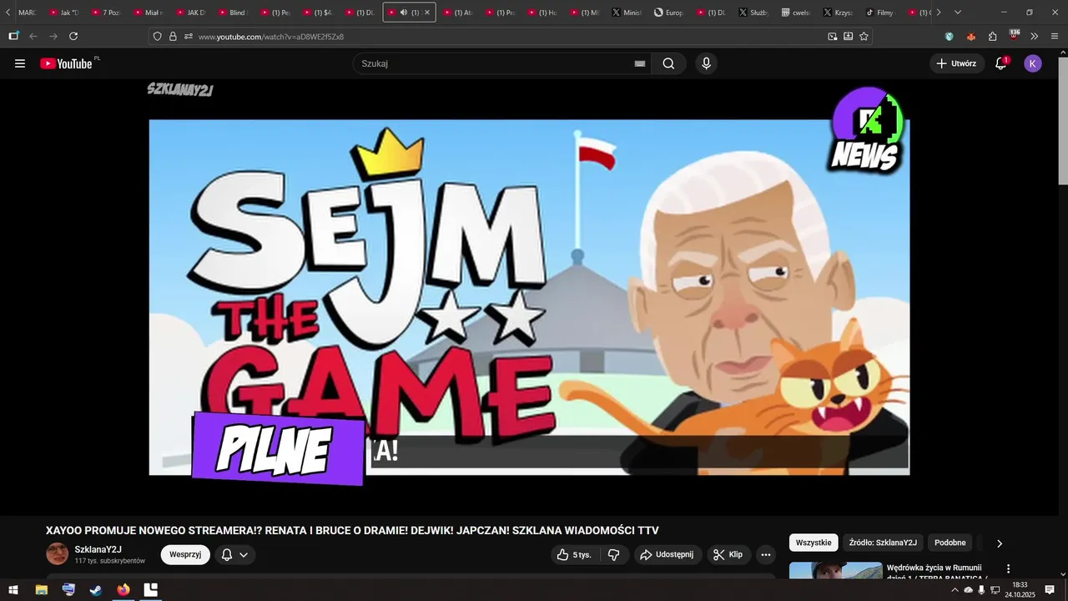This screenshot has width=1068, height=601.
Task: Open Steam from the taskbar
Action: tap(96, 590)
